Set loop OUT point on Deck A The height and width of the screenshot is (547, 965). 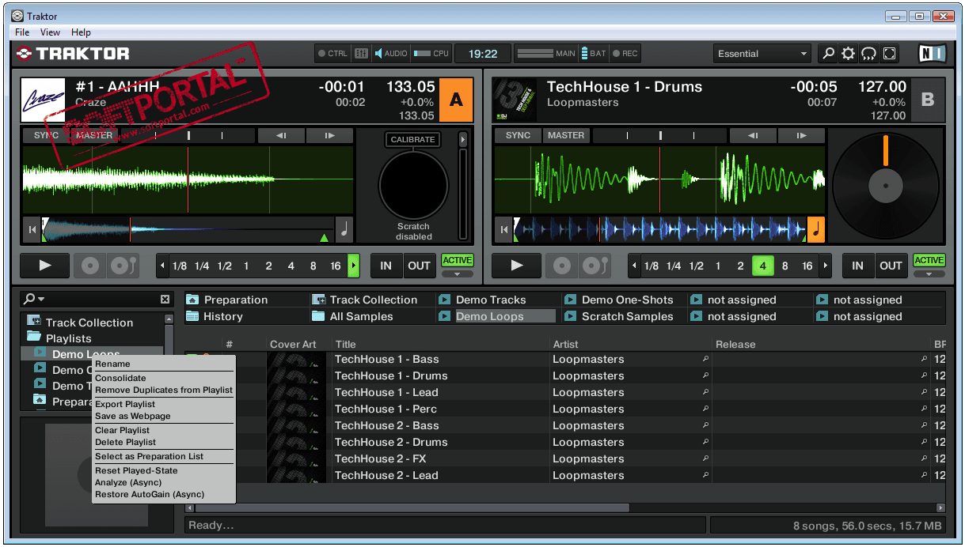click(x=419, y=266)
